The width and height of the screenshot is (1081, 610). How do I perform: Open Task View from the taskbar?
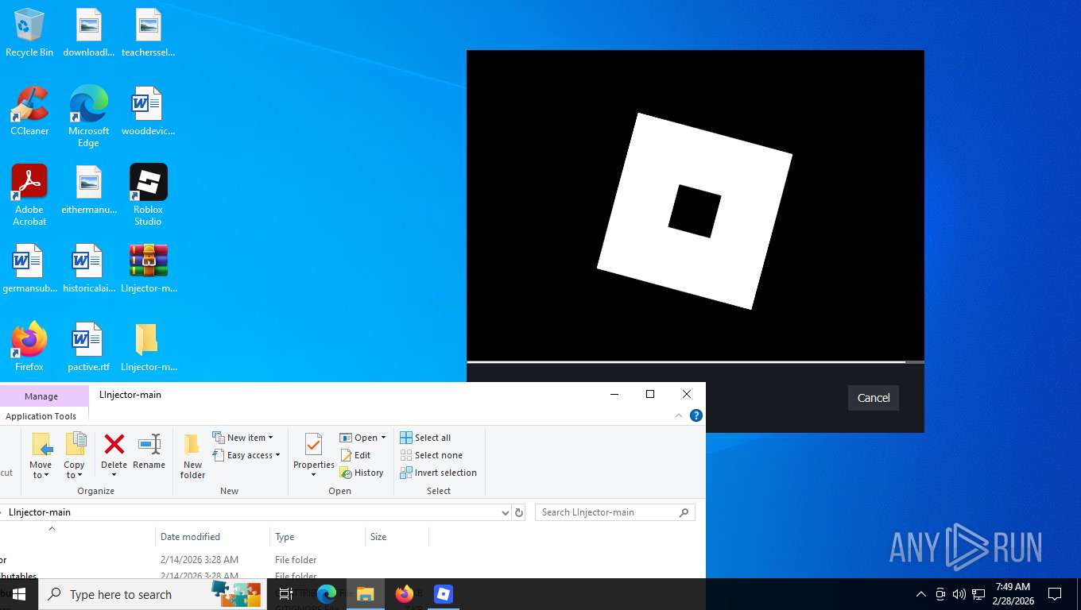(x=286, y=594)
